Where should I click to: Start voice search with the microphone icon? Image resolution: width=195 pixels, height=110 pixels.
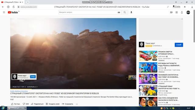point(131,12)
